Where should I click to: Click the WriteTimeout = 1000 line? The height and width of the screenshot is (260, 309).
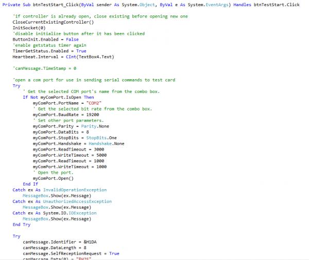[x=70, y=166]
